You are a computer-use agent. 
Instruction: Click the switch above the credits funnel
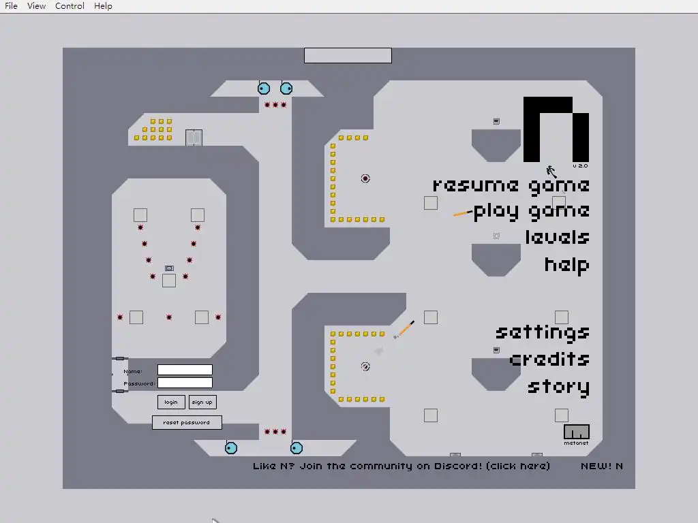(x=496, y=351)
